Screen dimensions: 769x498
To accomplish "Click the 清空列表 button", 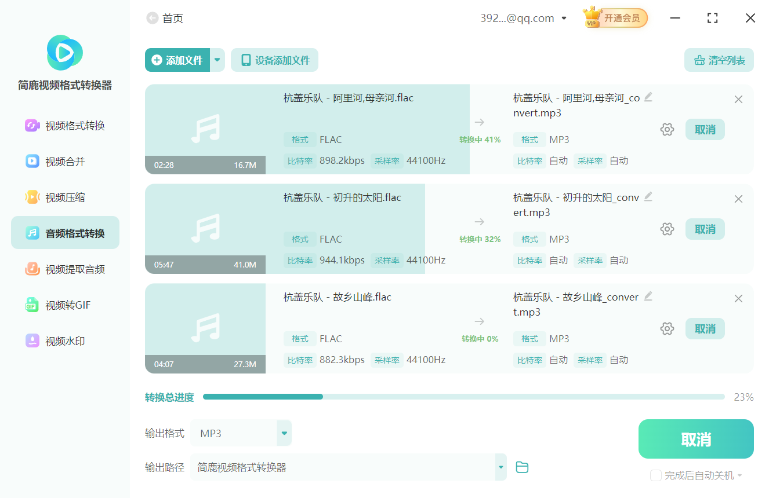I will [x=719, y=60].
